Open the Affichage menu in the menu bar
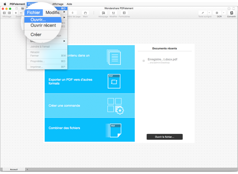238x174 pixels. pyautogui.click(x=58, y=4)
